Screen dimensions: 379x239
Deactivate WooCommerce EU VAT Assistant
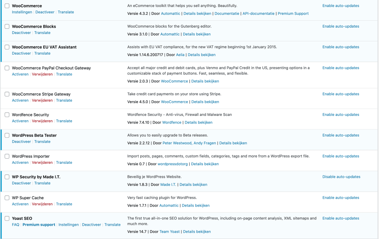(21, 53)
